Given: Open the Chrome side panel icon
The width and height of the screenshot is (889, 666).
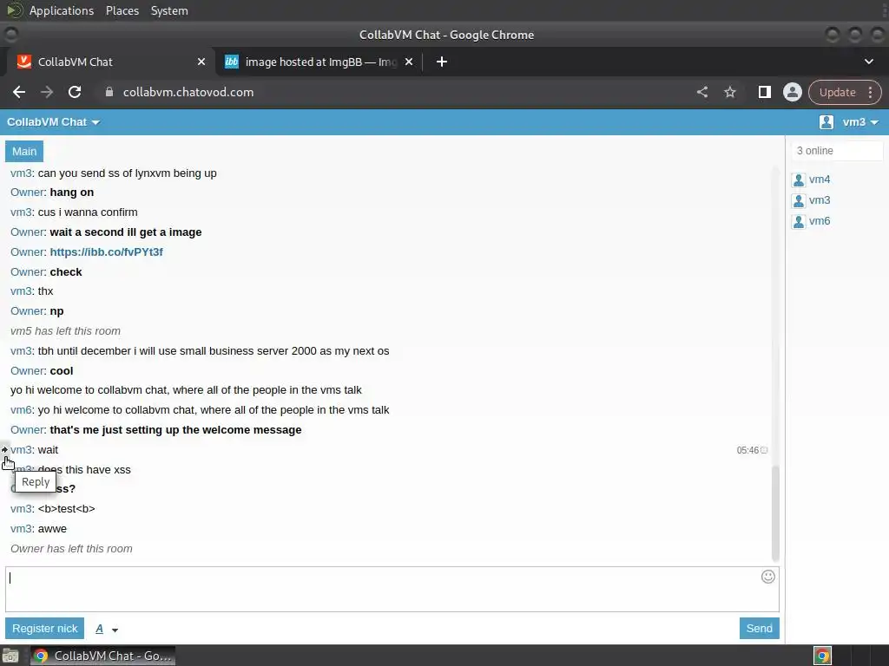Looking at the screenshot, I should point(764,92).
